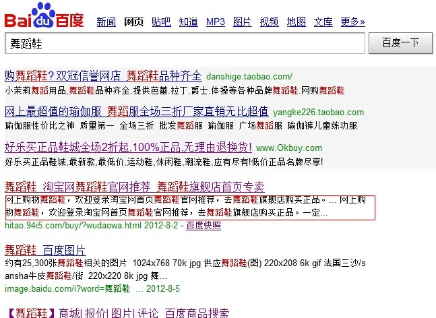This screenshot has width=436, height=318.
Task: Open the MP3 search tab
Action: click(215, 22)
